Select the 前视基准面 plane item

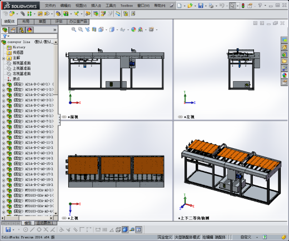[x=22, y=63]
